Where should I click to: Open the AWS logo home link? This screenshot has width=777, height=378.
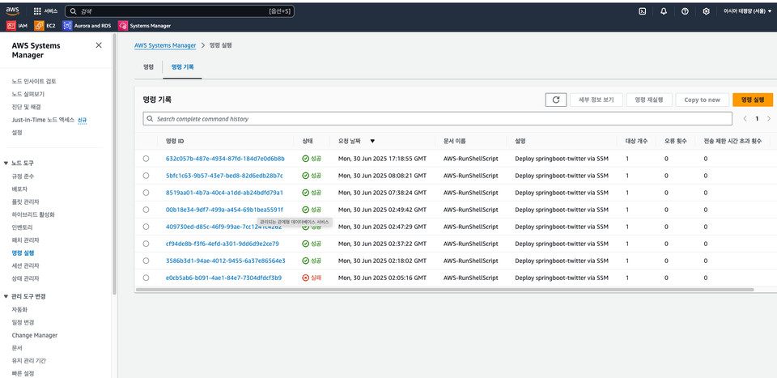pos(12,11)
